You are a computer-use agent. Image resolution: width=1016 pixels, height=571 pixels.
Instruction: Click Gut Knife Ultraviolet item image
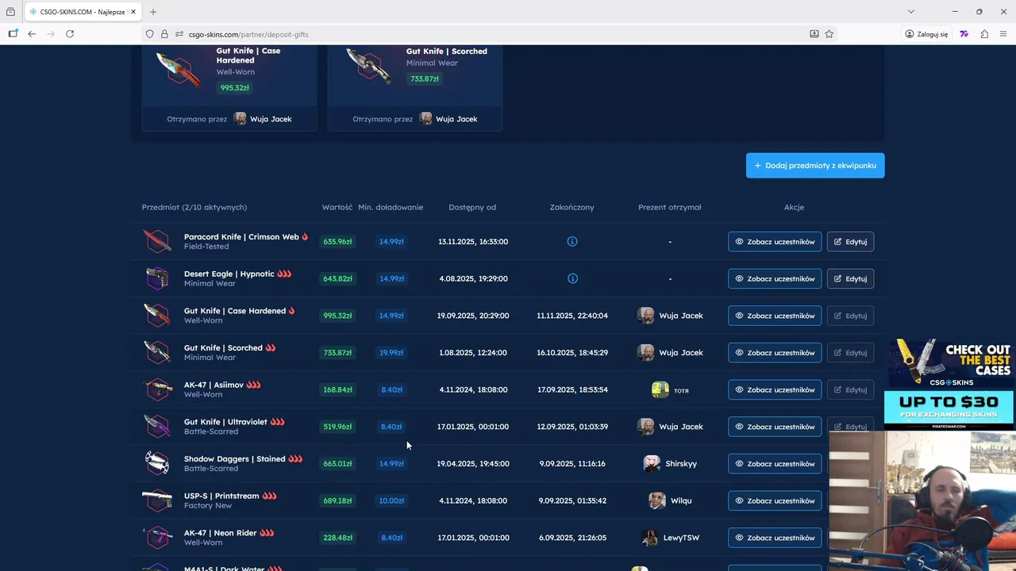tap(157, 427)
